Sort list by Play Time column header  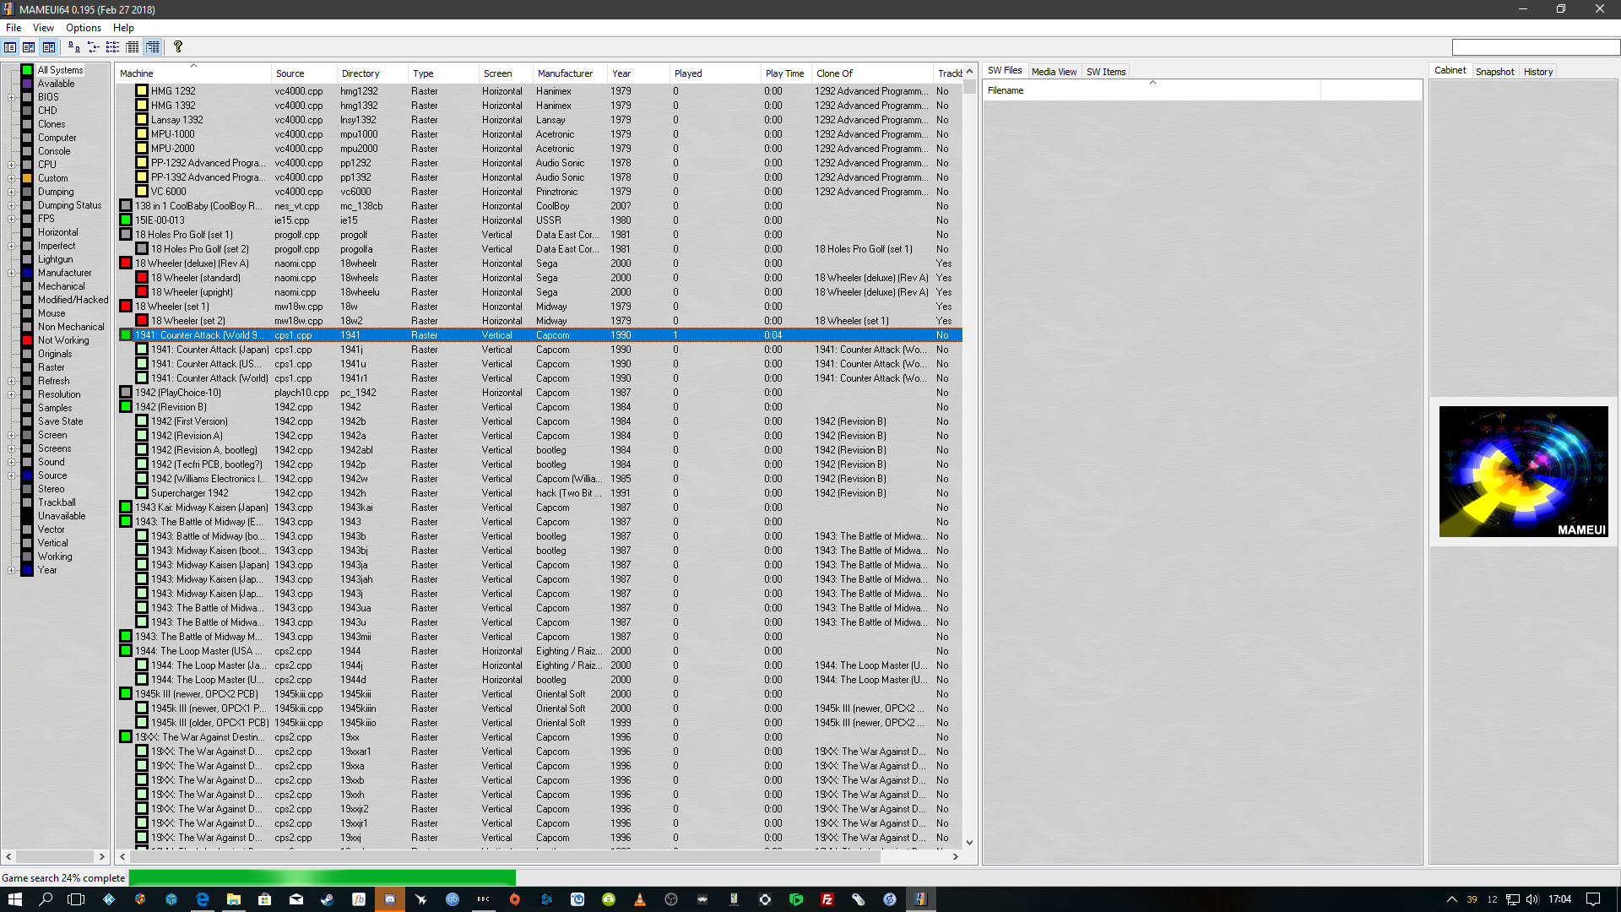coord(786,73)
